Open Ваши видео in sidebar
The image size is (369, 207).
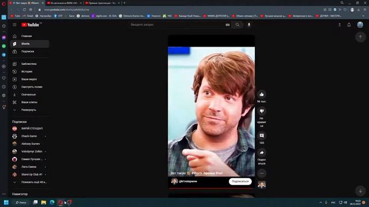click(29, 79)
